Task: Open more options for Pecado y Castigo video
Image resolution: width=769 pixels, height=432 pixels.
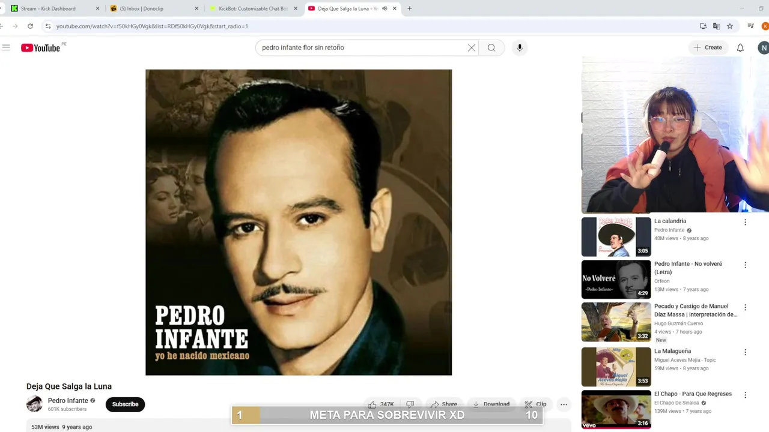Action: pyautogui.click(x=745, y=307)
